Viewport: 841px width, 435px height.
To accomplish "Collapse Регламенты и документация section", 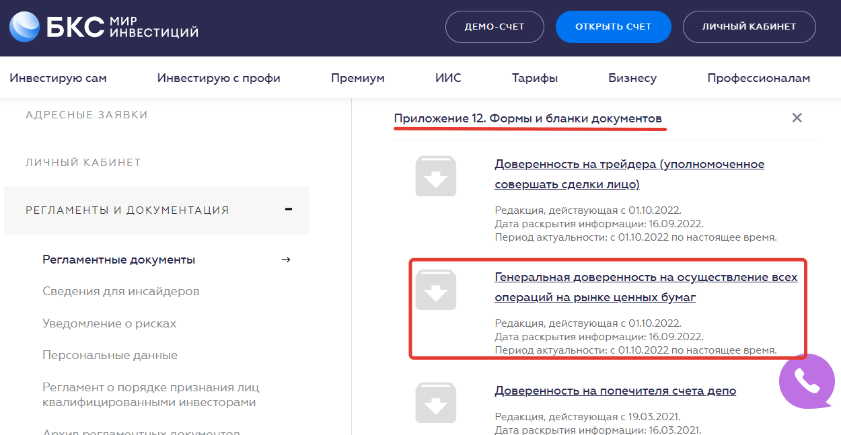I will (288, 209).
